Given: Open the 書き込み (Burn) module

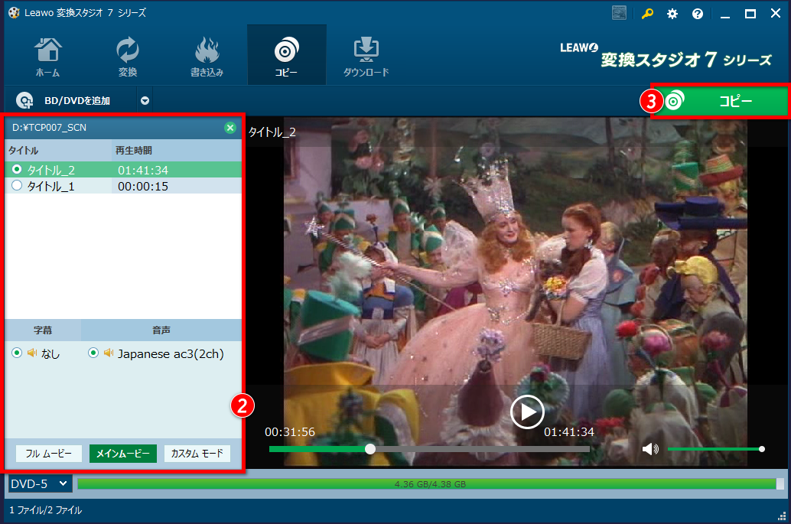Looking at the screenshot, I should [207, 57].
